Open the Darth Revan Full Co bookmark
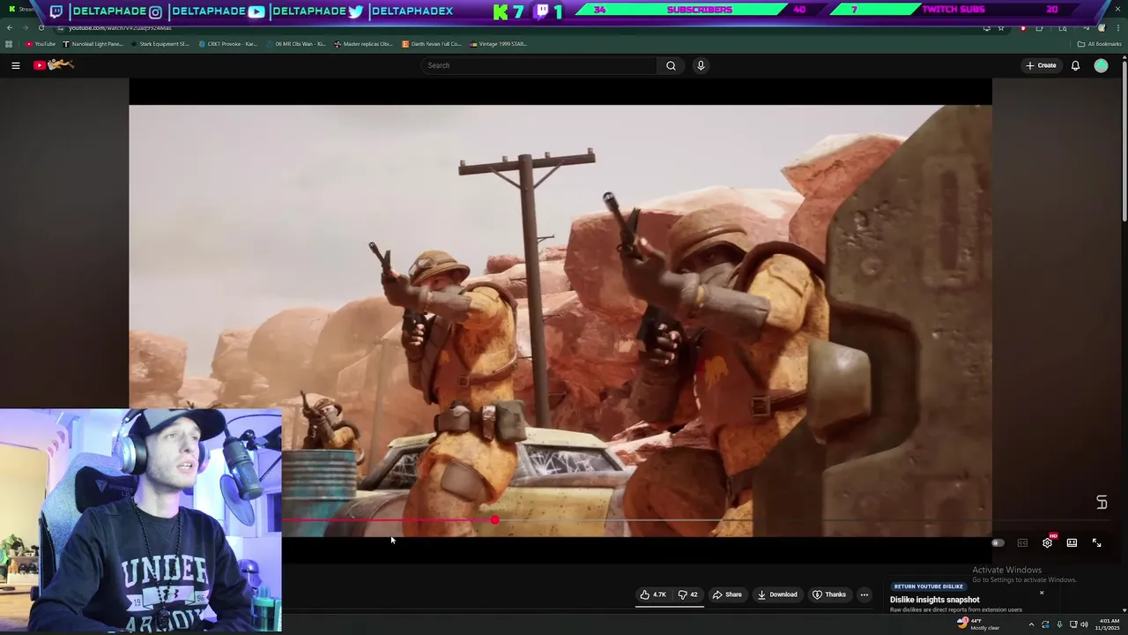This screenshot has height=635, width=1128. [x=432, y=44]
